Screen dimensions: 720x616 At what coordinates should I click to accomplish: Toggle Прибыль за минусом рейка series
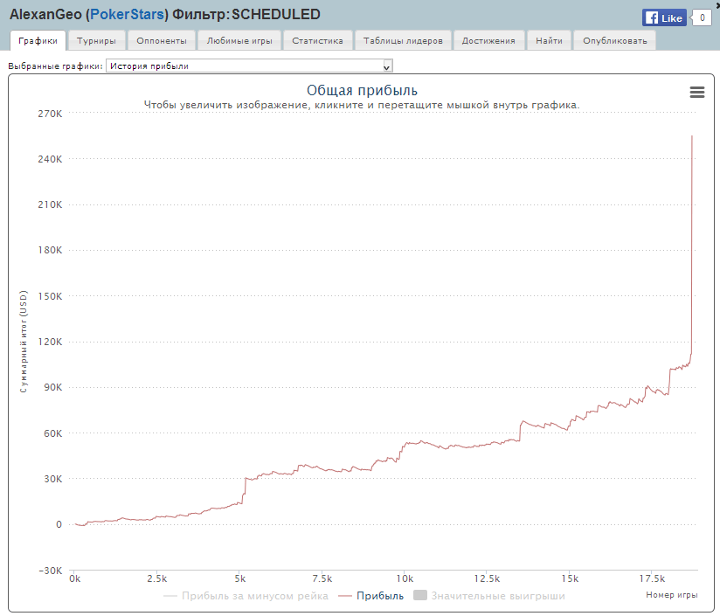pyautogui.click(x=246, y=596)
